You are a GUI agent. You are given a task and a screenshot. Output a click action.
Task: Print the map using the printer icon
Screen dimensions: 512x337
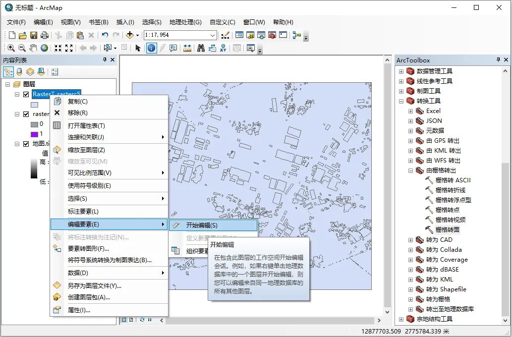pos(45,35)
